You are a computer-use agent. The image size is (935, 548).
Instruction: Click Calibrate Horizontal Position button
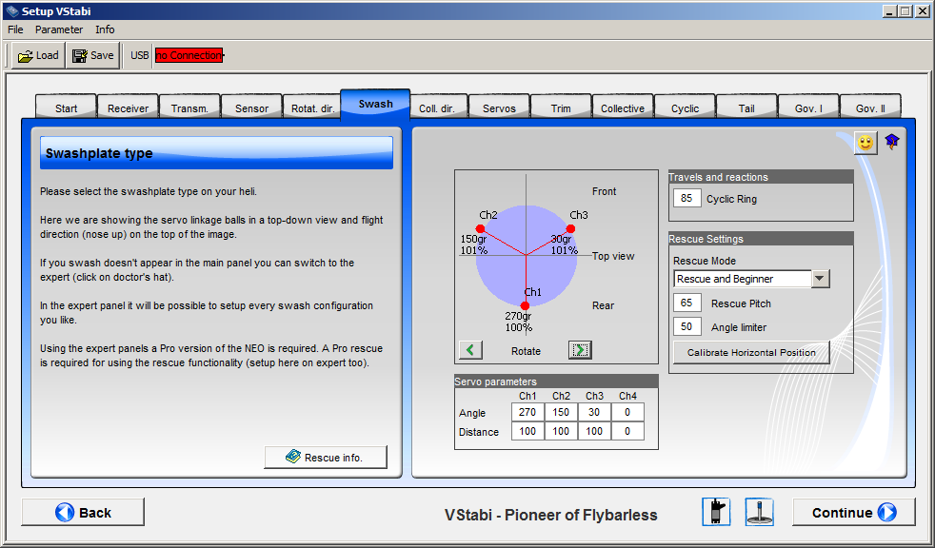point(751,353)
